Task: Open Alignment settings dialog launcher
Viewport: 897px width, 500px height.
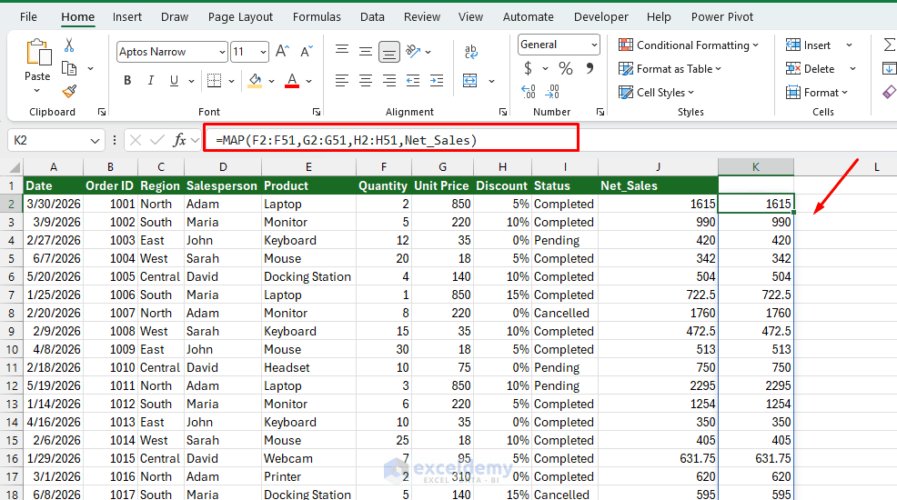Action: coord(503,112)
